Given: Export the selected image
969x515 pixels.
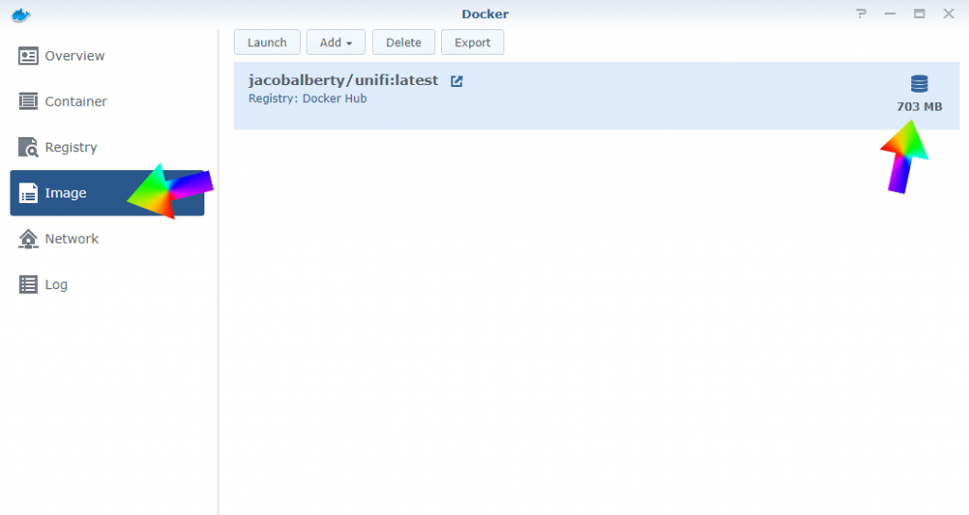Looking at the screenshot, I should (472, 43).
